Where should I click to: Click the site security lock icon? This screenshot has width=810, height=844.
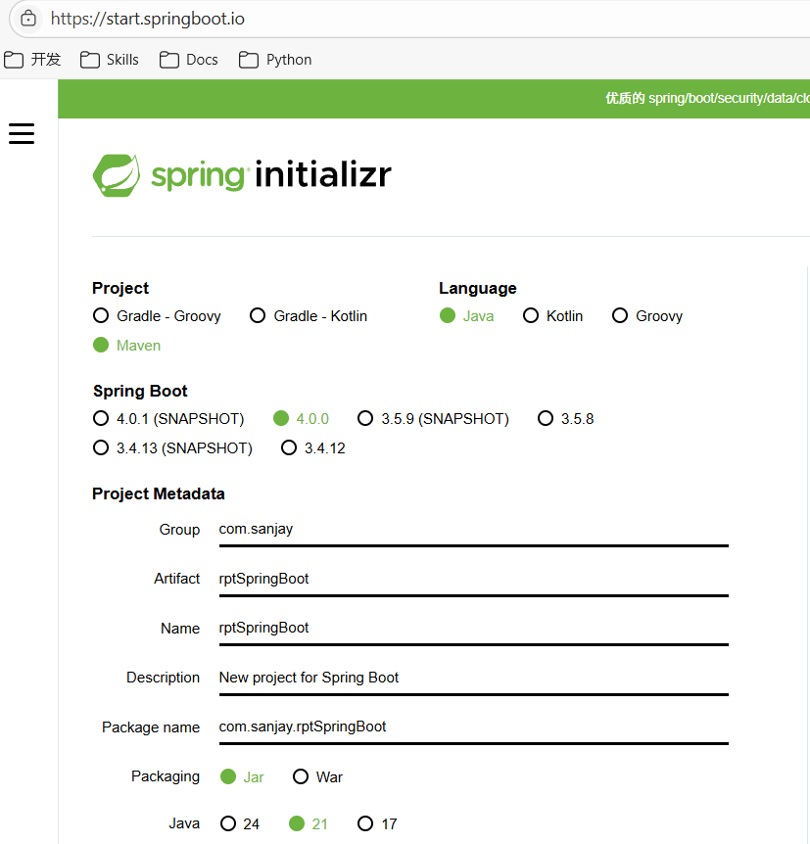(28, 19)
